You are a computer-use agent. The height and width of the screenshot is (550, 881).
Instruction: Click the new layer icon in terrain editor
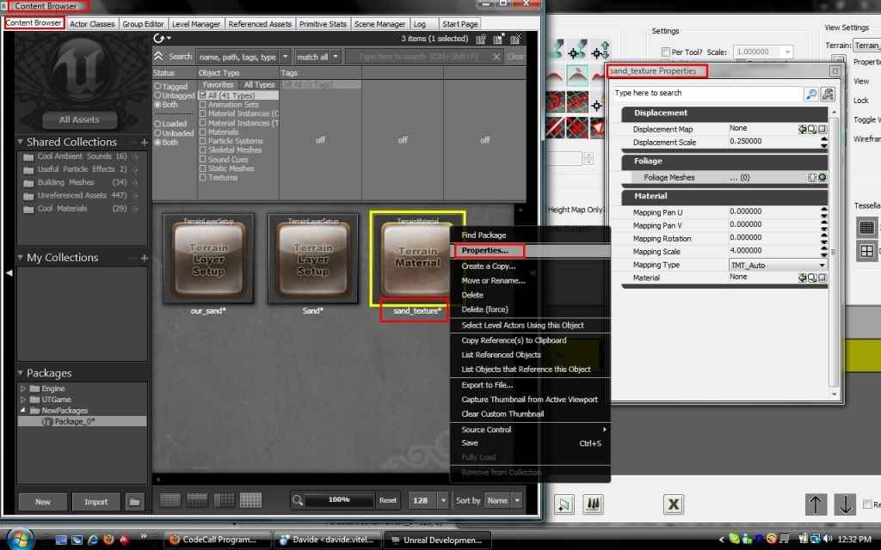(564, 504)
